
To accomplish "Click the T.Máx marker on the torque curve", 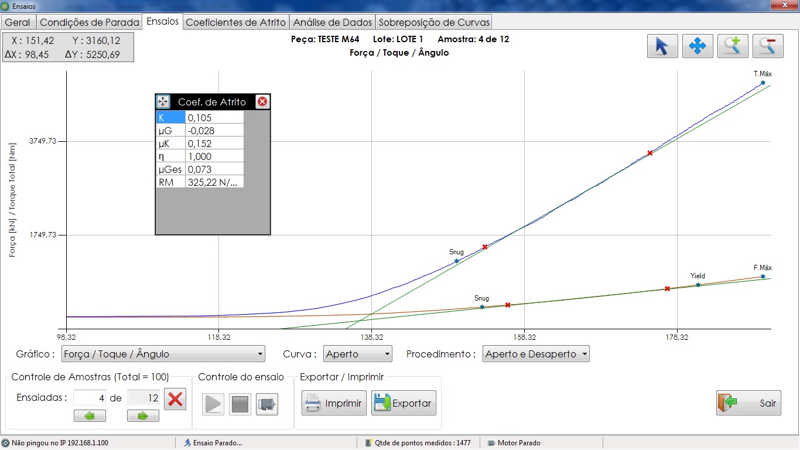I will click(x=763, y=83).
